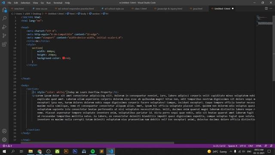Screen dimensions: 275x155
Task: Open the Terminal menu
Action: click(58, 3)
